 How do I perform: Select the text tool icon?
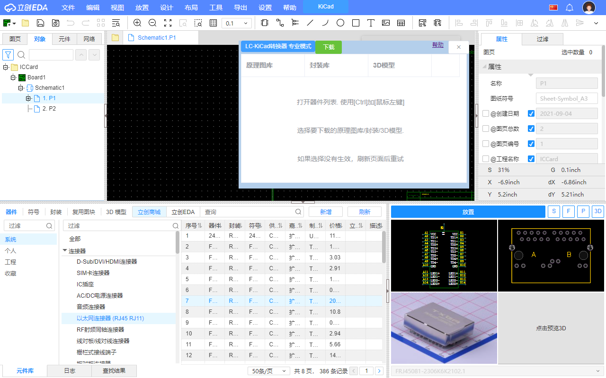[371, 23]
